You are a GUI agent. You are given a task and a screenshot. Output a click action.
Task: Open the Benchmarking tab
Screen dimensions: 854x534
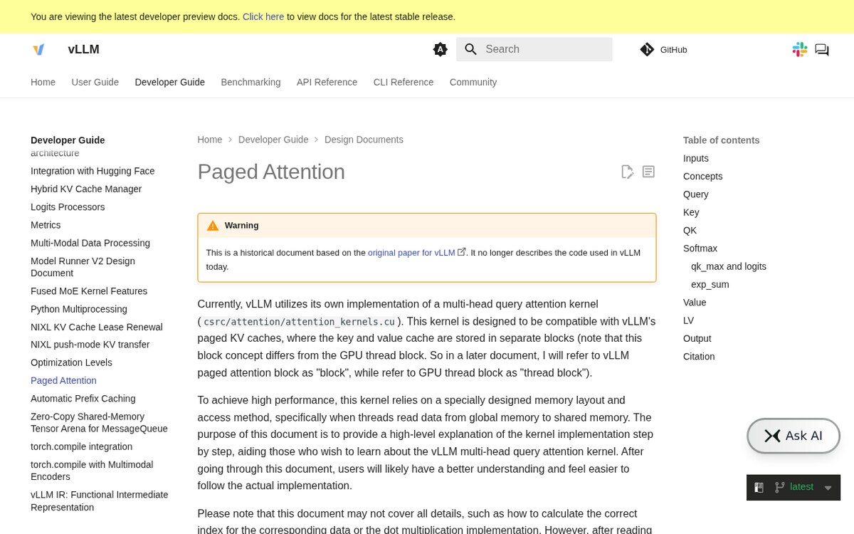pos(251,82)
